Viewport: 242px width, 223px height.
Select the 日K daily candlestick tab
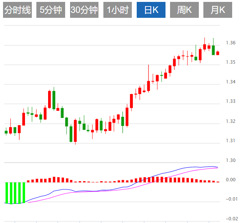pyautogui.click(x=151, y=10)
